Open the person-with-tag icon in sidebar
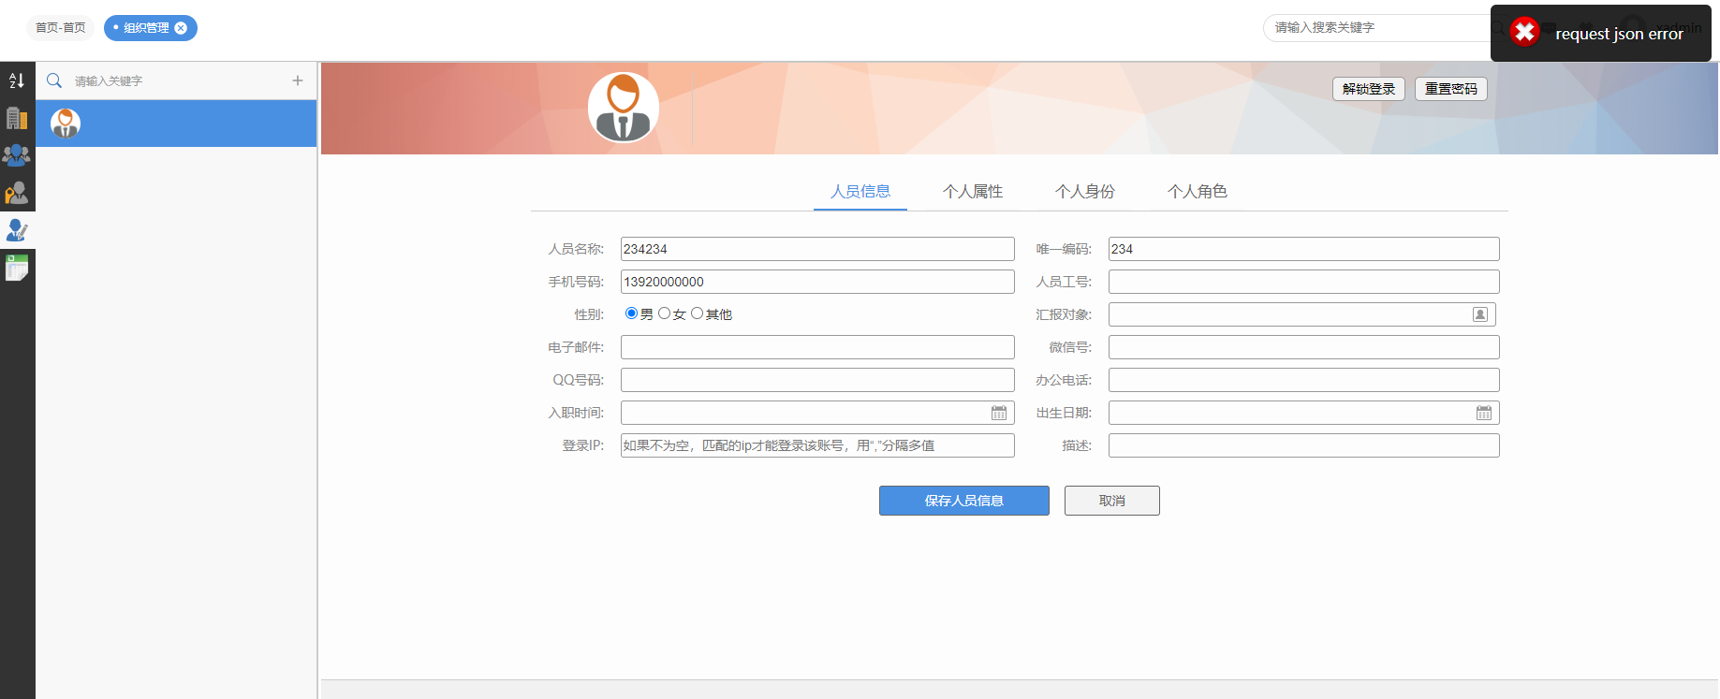This screenshot has width=1720, height=699. point(17,193)
